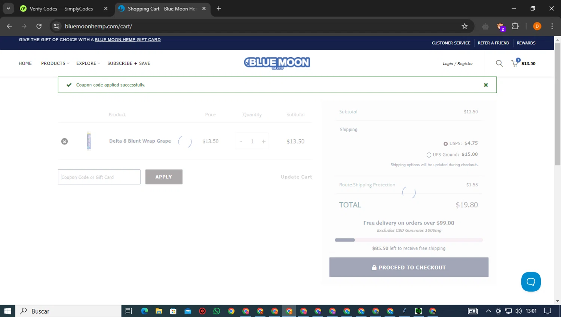Open the Chrome three-dot menu
561x317 pixels.
552,26
